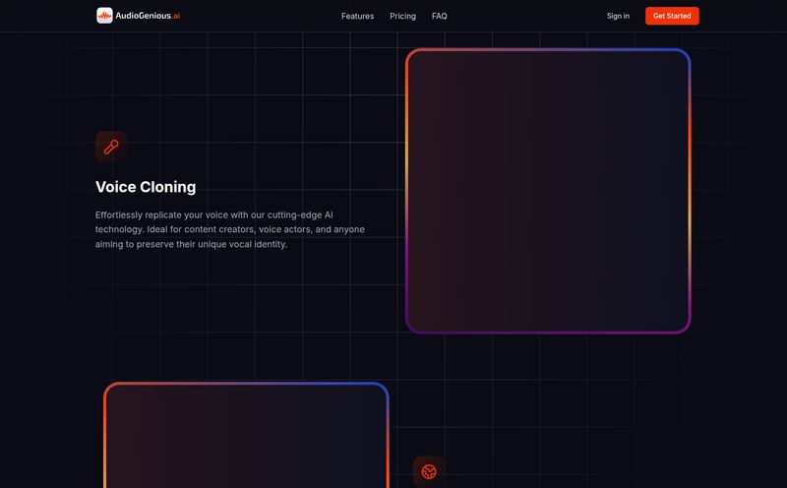787x488 pixels.
Task: Open the Features nav link
Action: point(357,16)
